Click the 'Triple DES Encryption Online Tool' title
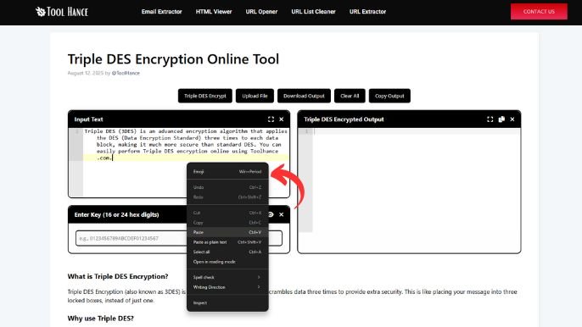The height and width of the screenshot is (327, 582). pos(173,59)
